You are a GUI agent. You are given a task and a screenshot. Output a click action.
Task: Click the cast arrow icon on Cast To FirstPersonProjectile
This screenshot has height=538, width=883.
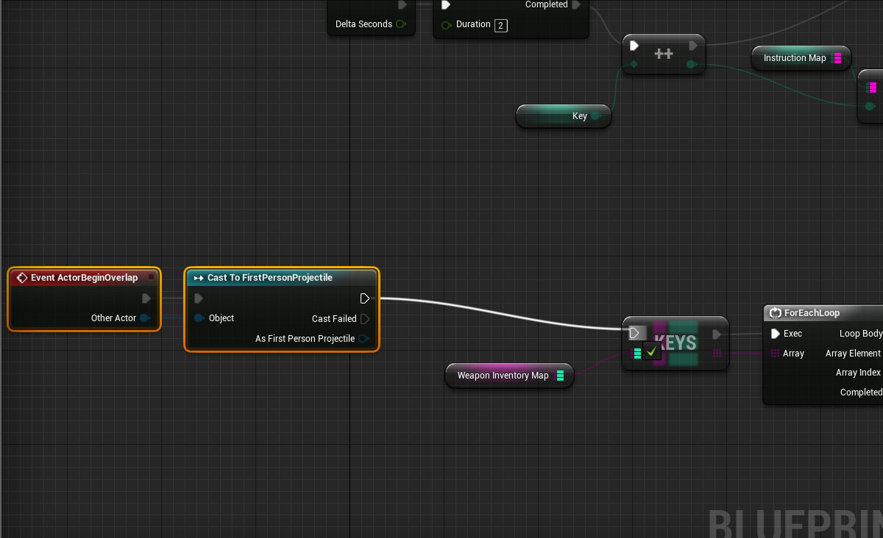point(198,277)
